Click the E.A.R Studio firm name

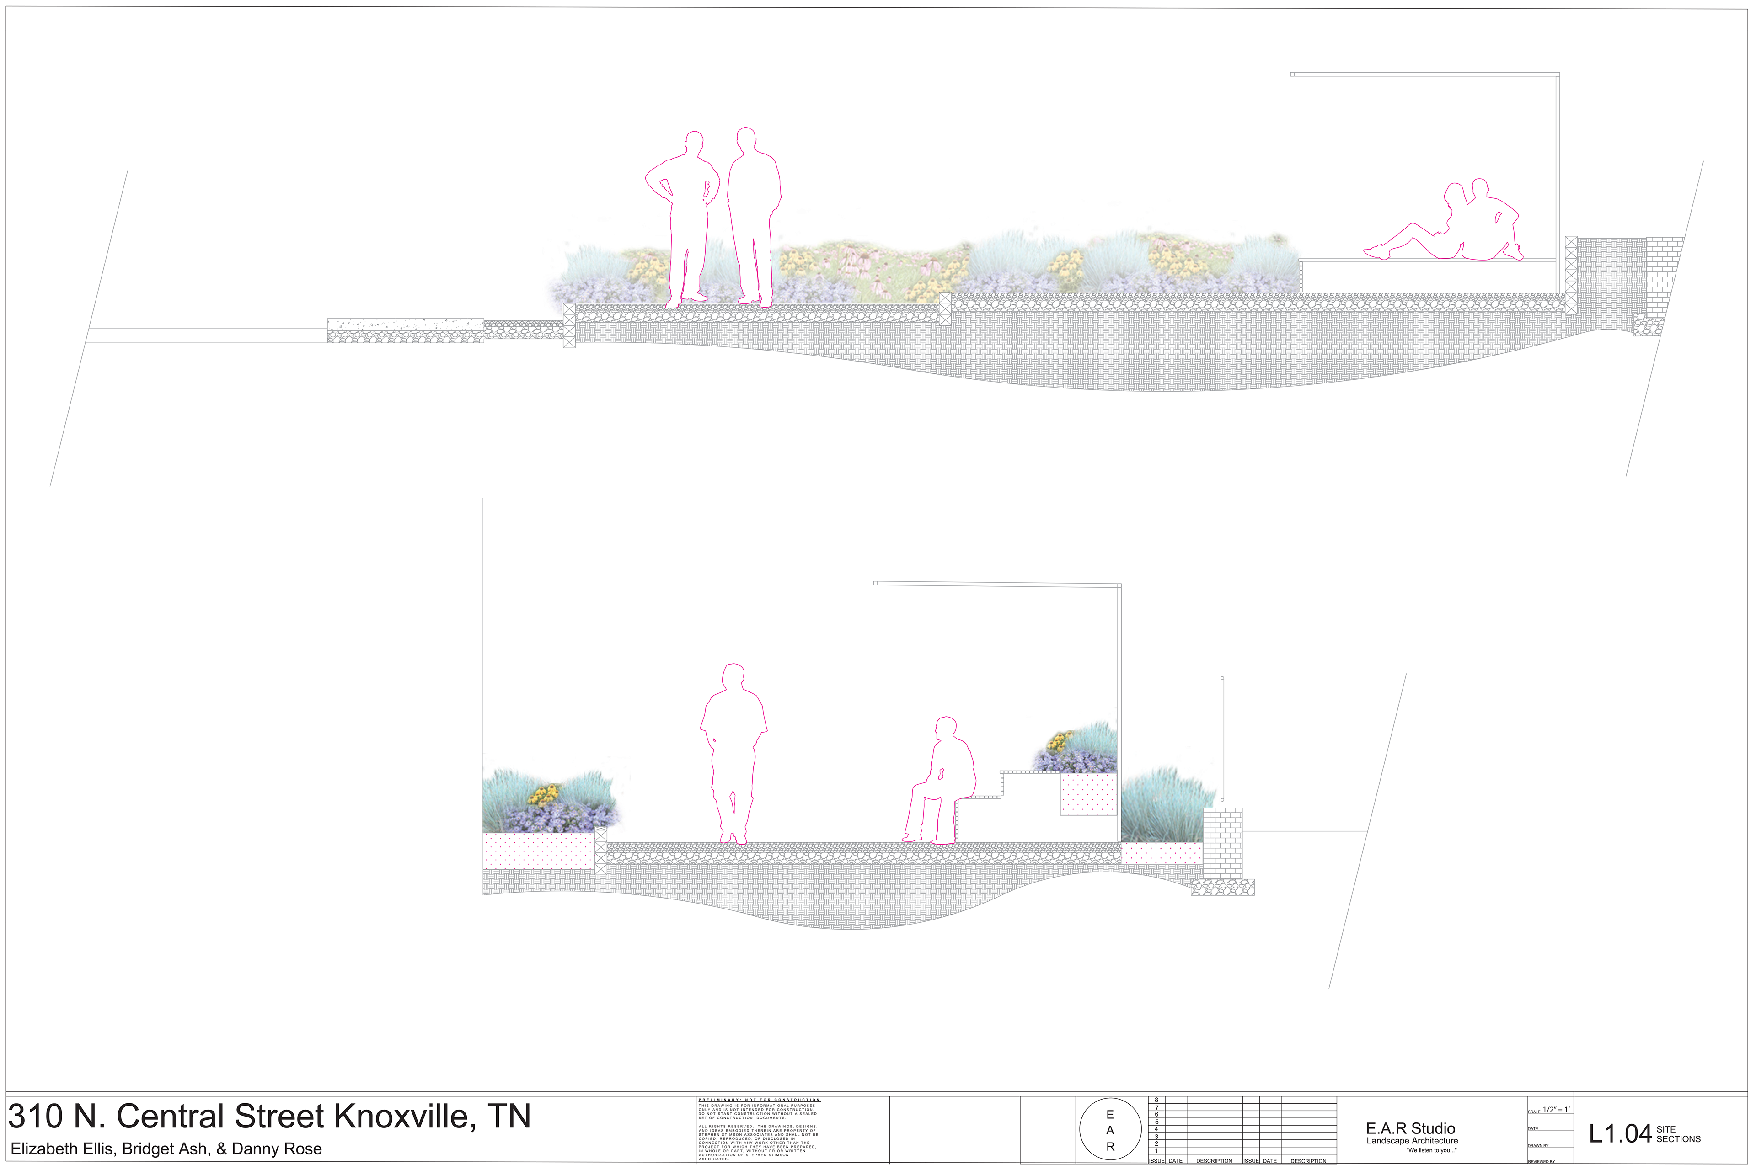1410,1128
